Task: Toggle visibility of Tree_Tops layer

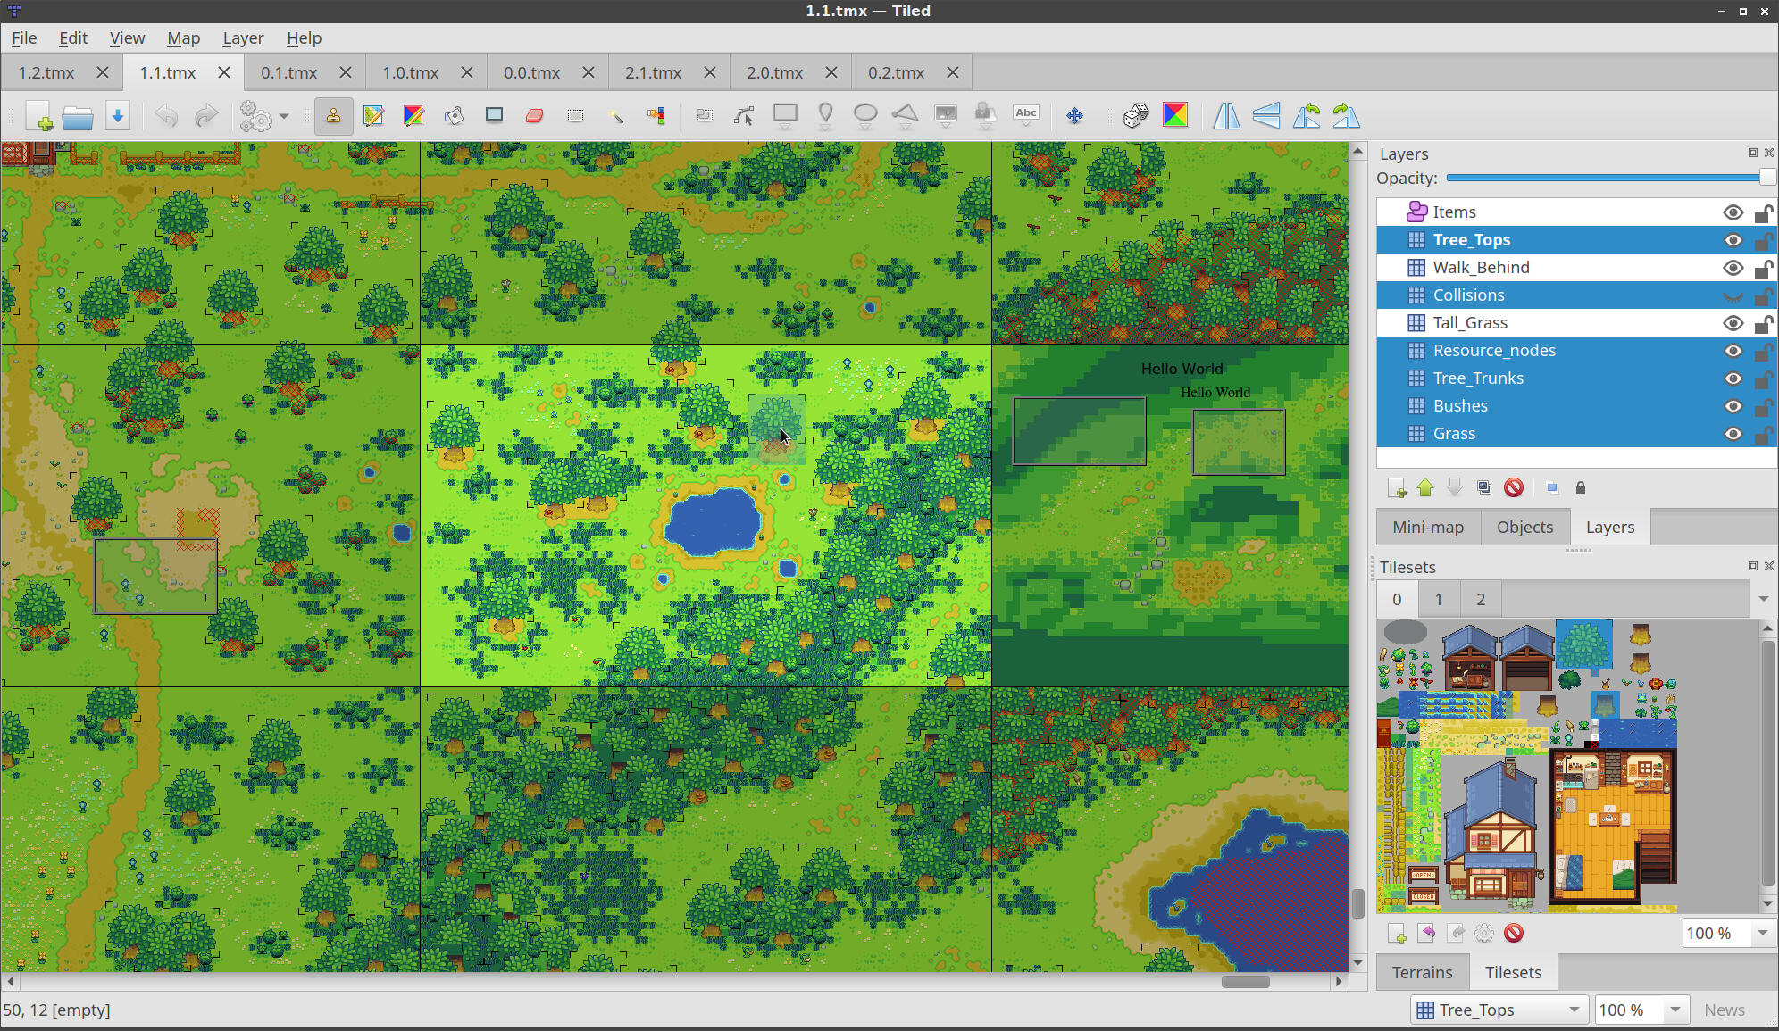Action: pyautogui.click(x=1731, y=239)
